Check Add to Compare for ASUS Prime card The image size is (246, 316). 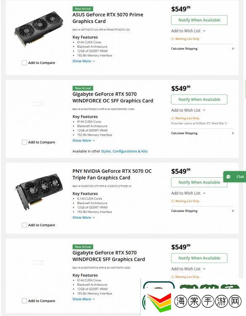coord(24,63)
